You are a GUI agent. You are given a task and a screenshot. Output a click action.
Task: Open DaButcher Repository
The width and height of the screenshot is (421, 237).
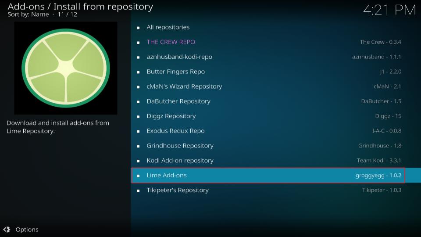point(276,101)
